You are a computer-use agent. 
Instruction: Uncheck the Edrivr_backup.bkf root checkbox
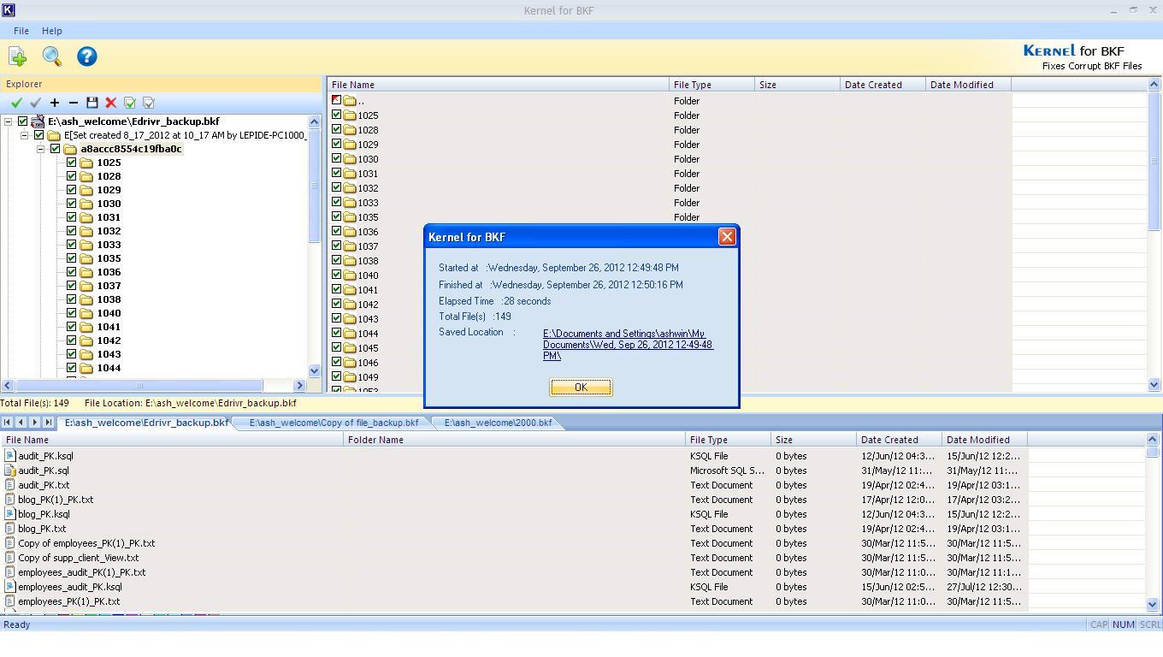22,121
